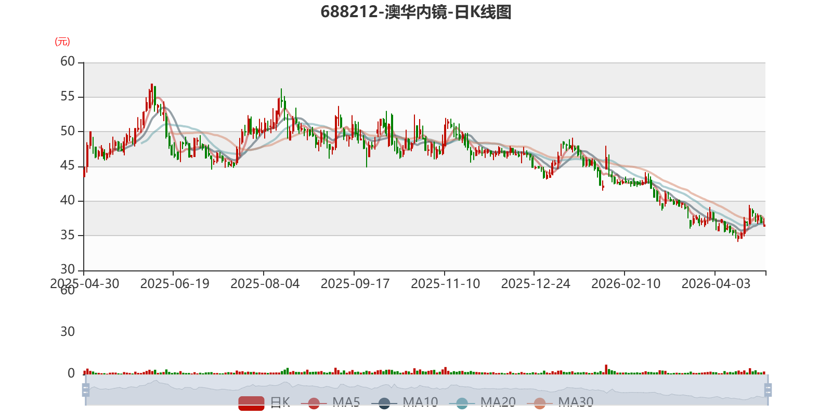The height and width of the screenshot is (416, 832).
Task: Click the x-axis date label 2025-12-24
Action: coord(536,284)
